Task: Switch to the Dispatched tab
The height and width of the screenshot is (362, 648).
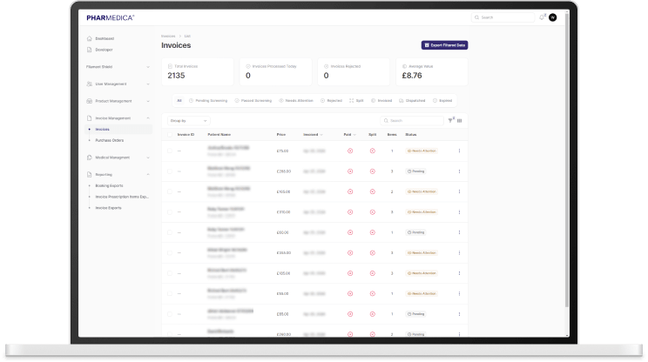Action: click(x=412, y=101)
